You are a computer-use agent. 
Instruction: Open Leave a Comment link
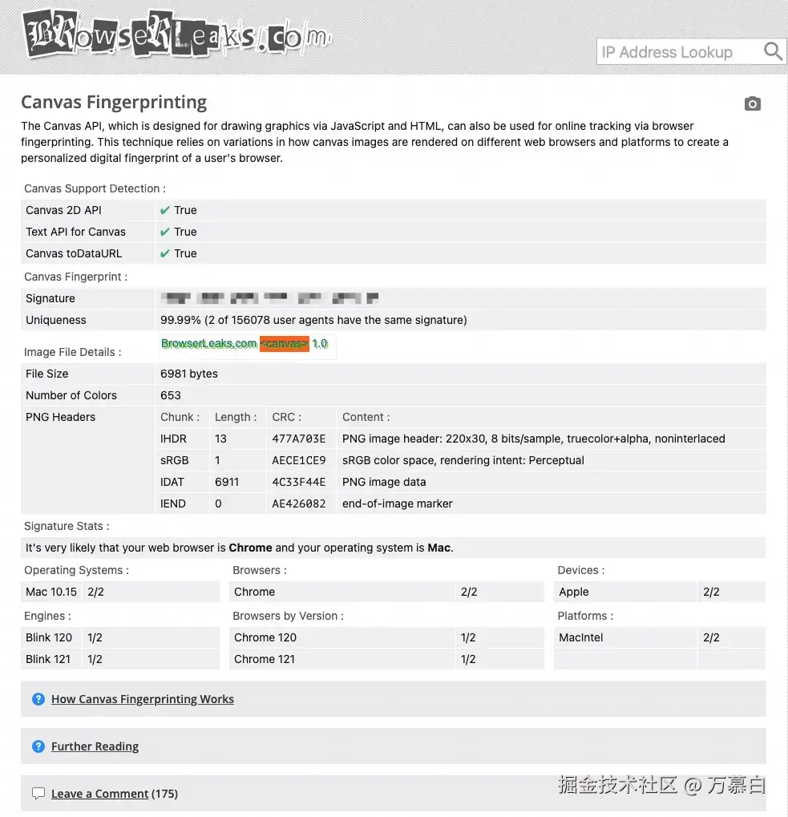tap(100, 794)
